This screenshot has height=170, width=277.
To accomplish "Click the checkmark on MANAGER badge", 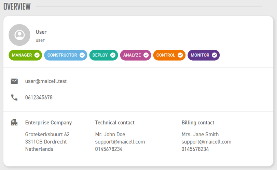I will click(x=37, y=55).
